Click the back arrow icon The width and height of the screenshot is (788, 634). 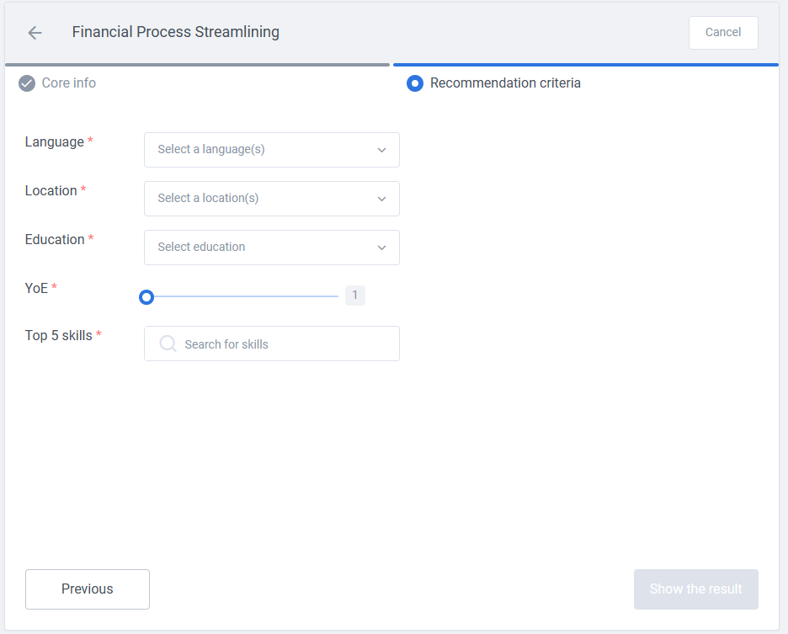point(35,33)
